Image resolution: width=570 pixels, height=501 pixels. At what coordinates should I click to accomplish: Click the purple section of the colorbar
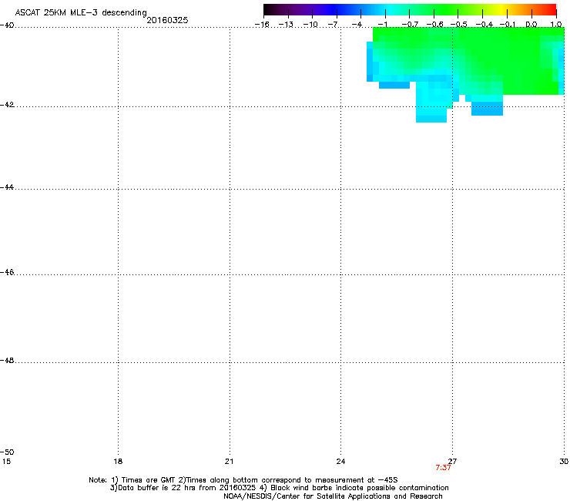pyautogui.click(x=305, y=10)
